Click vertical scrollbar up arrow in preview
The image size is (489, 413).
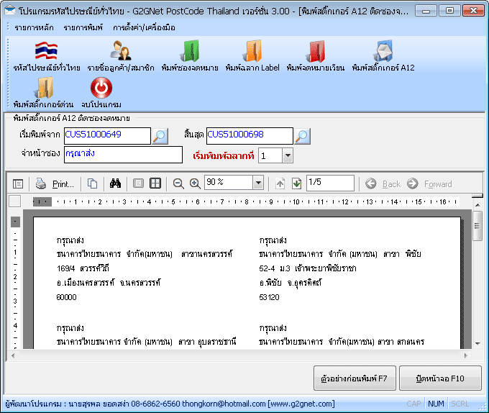tap(477, 205)
